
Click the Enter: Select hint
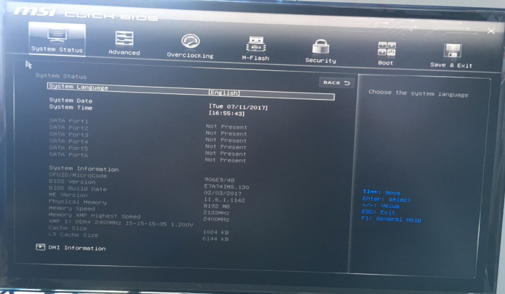387,199
